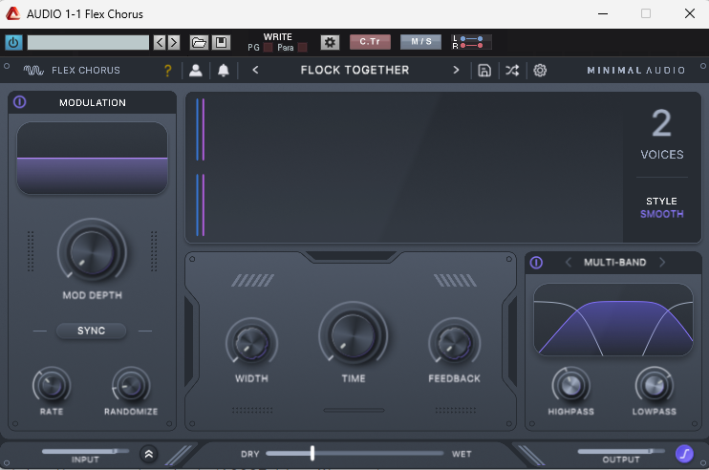Toggle the C.Tr button
This screenshot has height=470, width=709.
coord(370,42)
